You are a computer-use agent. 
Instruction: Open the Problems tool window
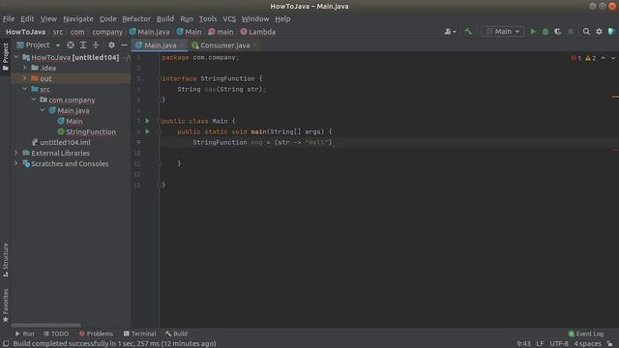pos(96,333)
